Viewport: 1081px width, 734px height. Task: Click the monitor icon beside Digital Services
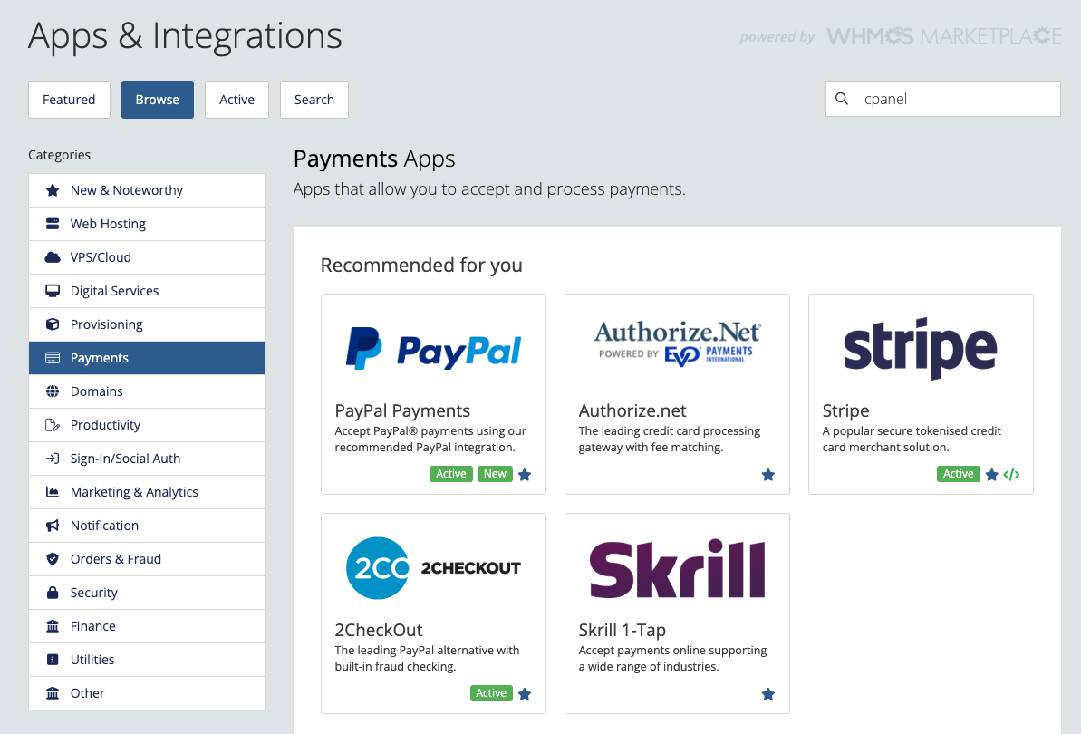pos(53,291)
